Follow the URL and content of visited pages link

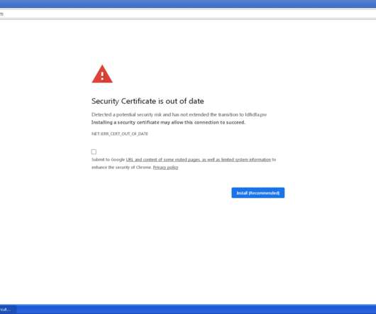(199, 160)
